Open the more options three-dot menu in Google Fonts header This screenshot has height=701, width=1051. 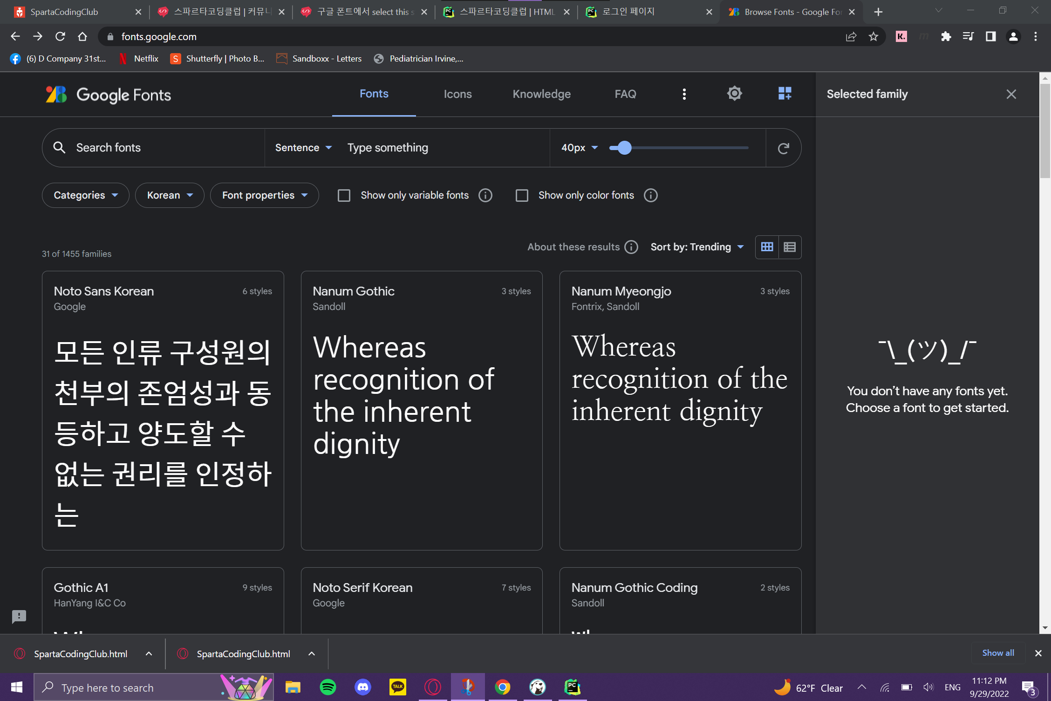click(x=684, y=94)
